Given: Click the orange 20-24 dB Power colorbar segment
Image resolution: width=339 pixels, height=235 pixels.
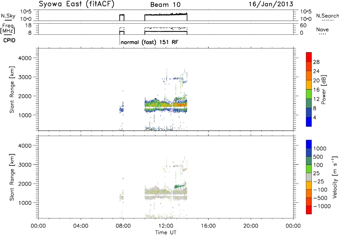Looking at the screenshot, I should click(x=309, y=76).
